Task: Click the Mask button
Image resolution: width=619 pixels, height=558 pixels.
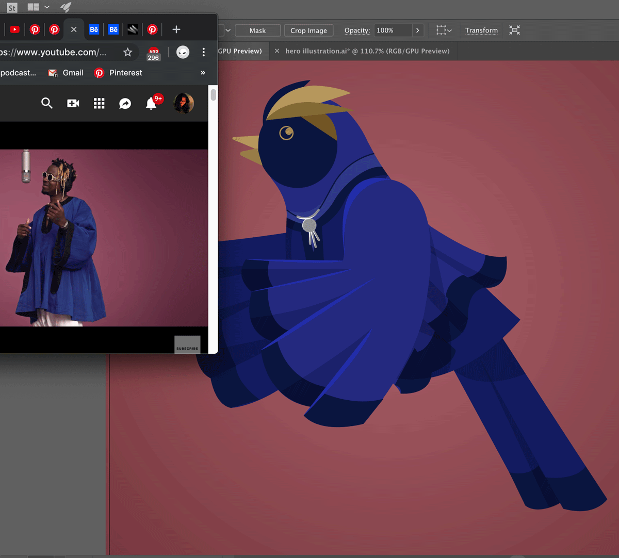Action: pos(257,30)
